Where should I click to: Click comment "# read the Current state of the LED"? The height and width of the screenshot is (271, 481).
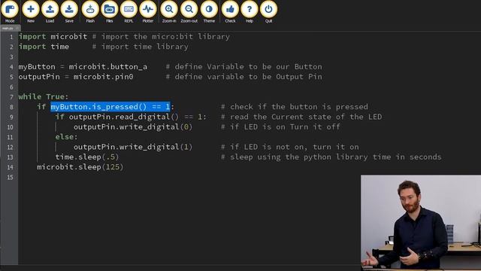click(x=301, y=117)
